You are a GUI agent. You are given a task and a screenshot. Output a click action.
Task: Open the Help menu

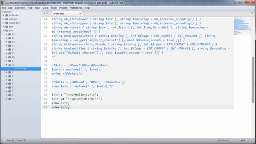[87, 8]
